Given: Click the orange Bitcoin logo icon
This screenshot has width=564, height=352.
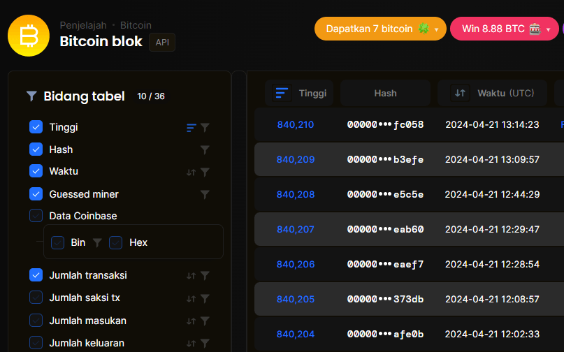Looking at the screenshot, I should click(29, 34).
